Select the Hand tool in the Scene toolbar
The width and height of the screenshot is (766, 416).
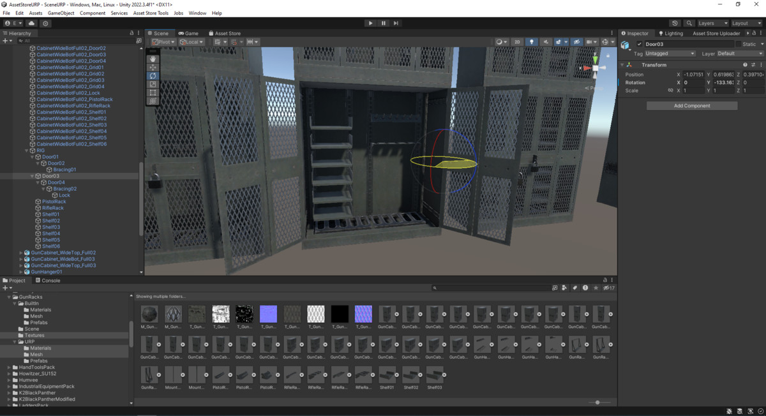point(153,59)
